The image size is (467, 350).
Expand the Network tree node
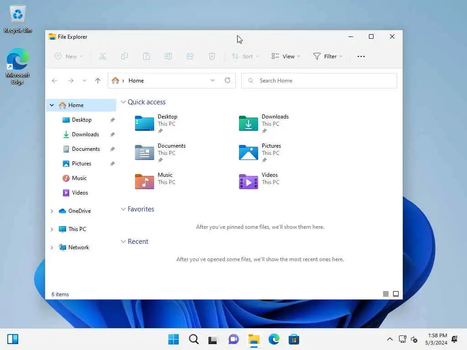point(52,247)
